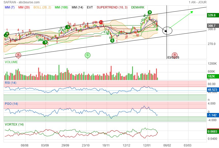Click the 329.8 green price tag
219x148 pixels.
pos(212,15)
